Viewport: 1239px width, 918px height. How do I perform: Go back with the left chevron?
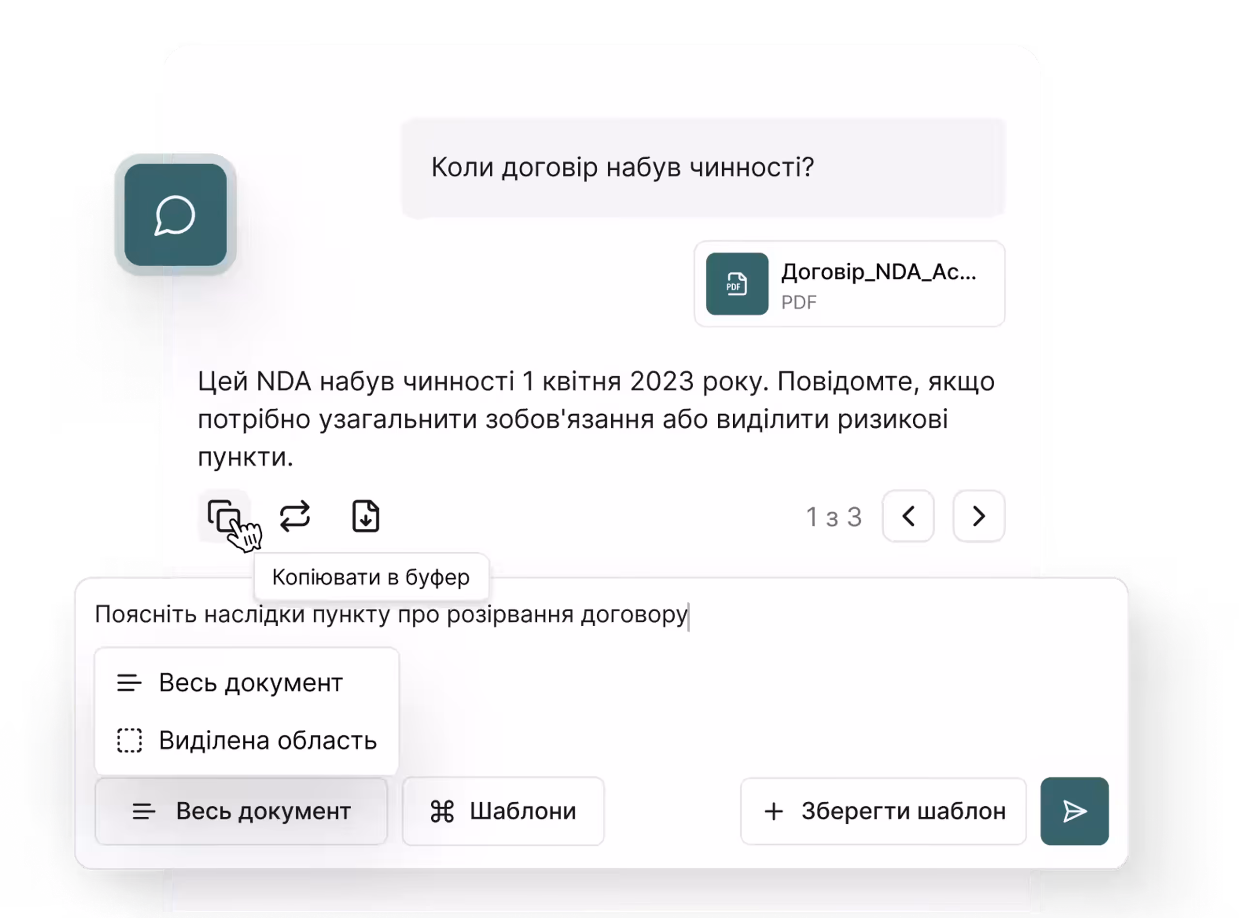[x=908, y=516]
